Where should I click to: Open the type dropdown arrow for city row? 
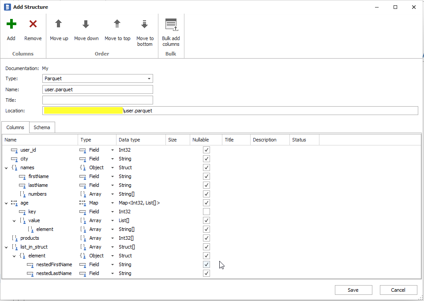113,159
